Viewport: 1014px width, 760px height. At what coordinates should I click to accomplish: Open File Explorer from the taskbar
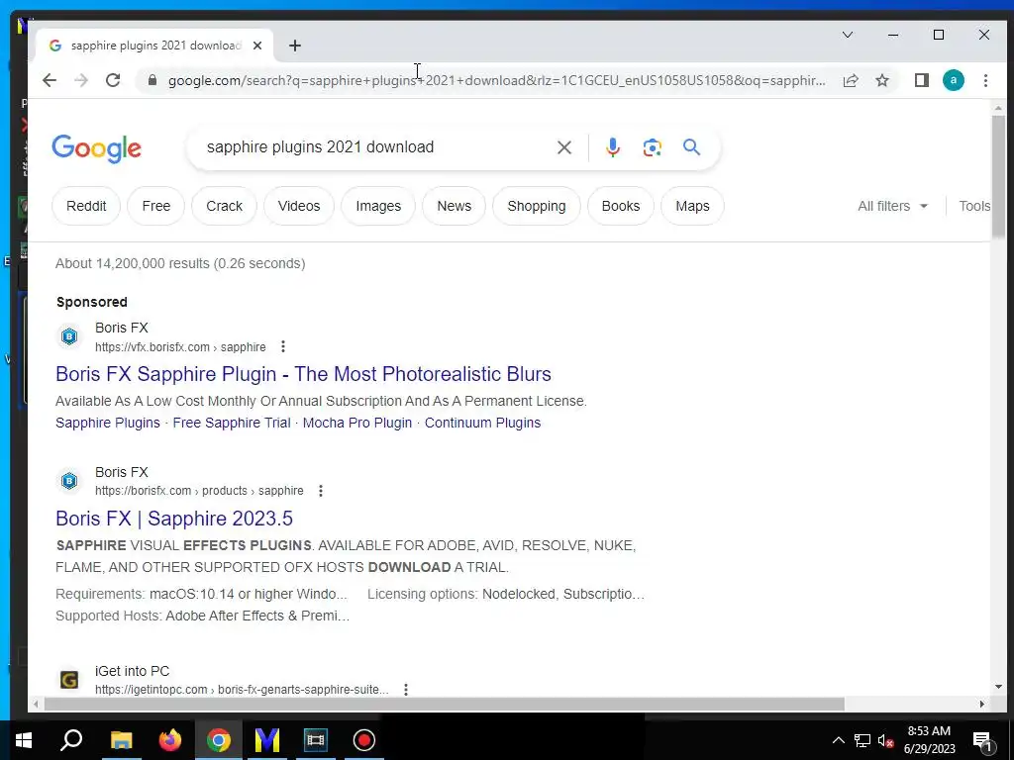coord(121,740)
